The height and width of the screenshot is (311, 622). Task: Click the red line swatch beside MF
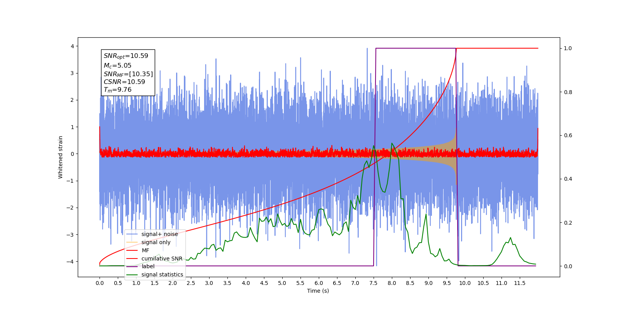(132, 250)
